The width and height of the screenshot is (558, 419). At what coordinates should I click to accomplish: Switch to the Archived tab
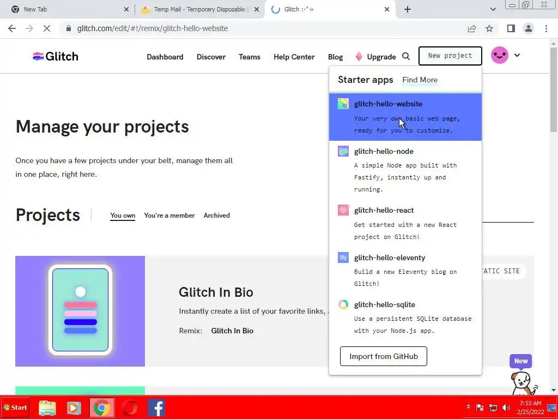click(217, 215)
